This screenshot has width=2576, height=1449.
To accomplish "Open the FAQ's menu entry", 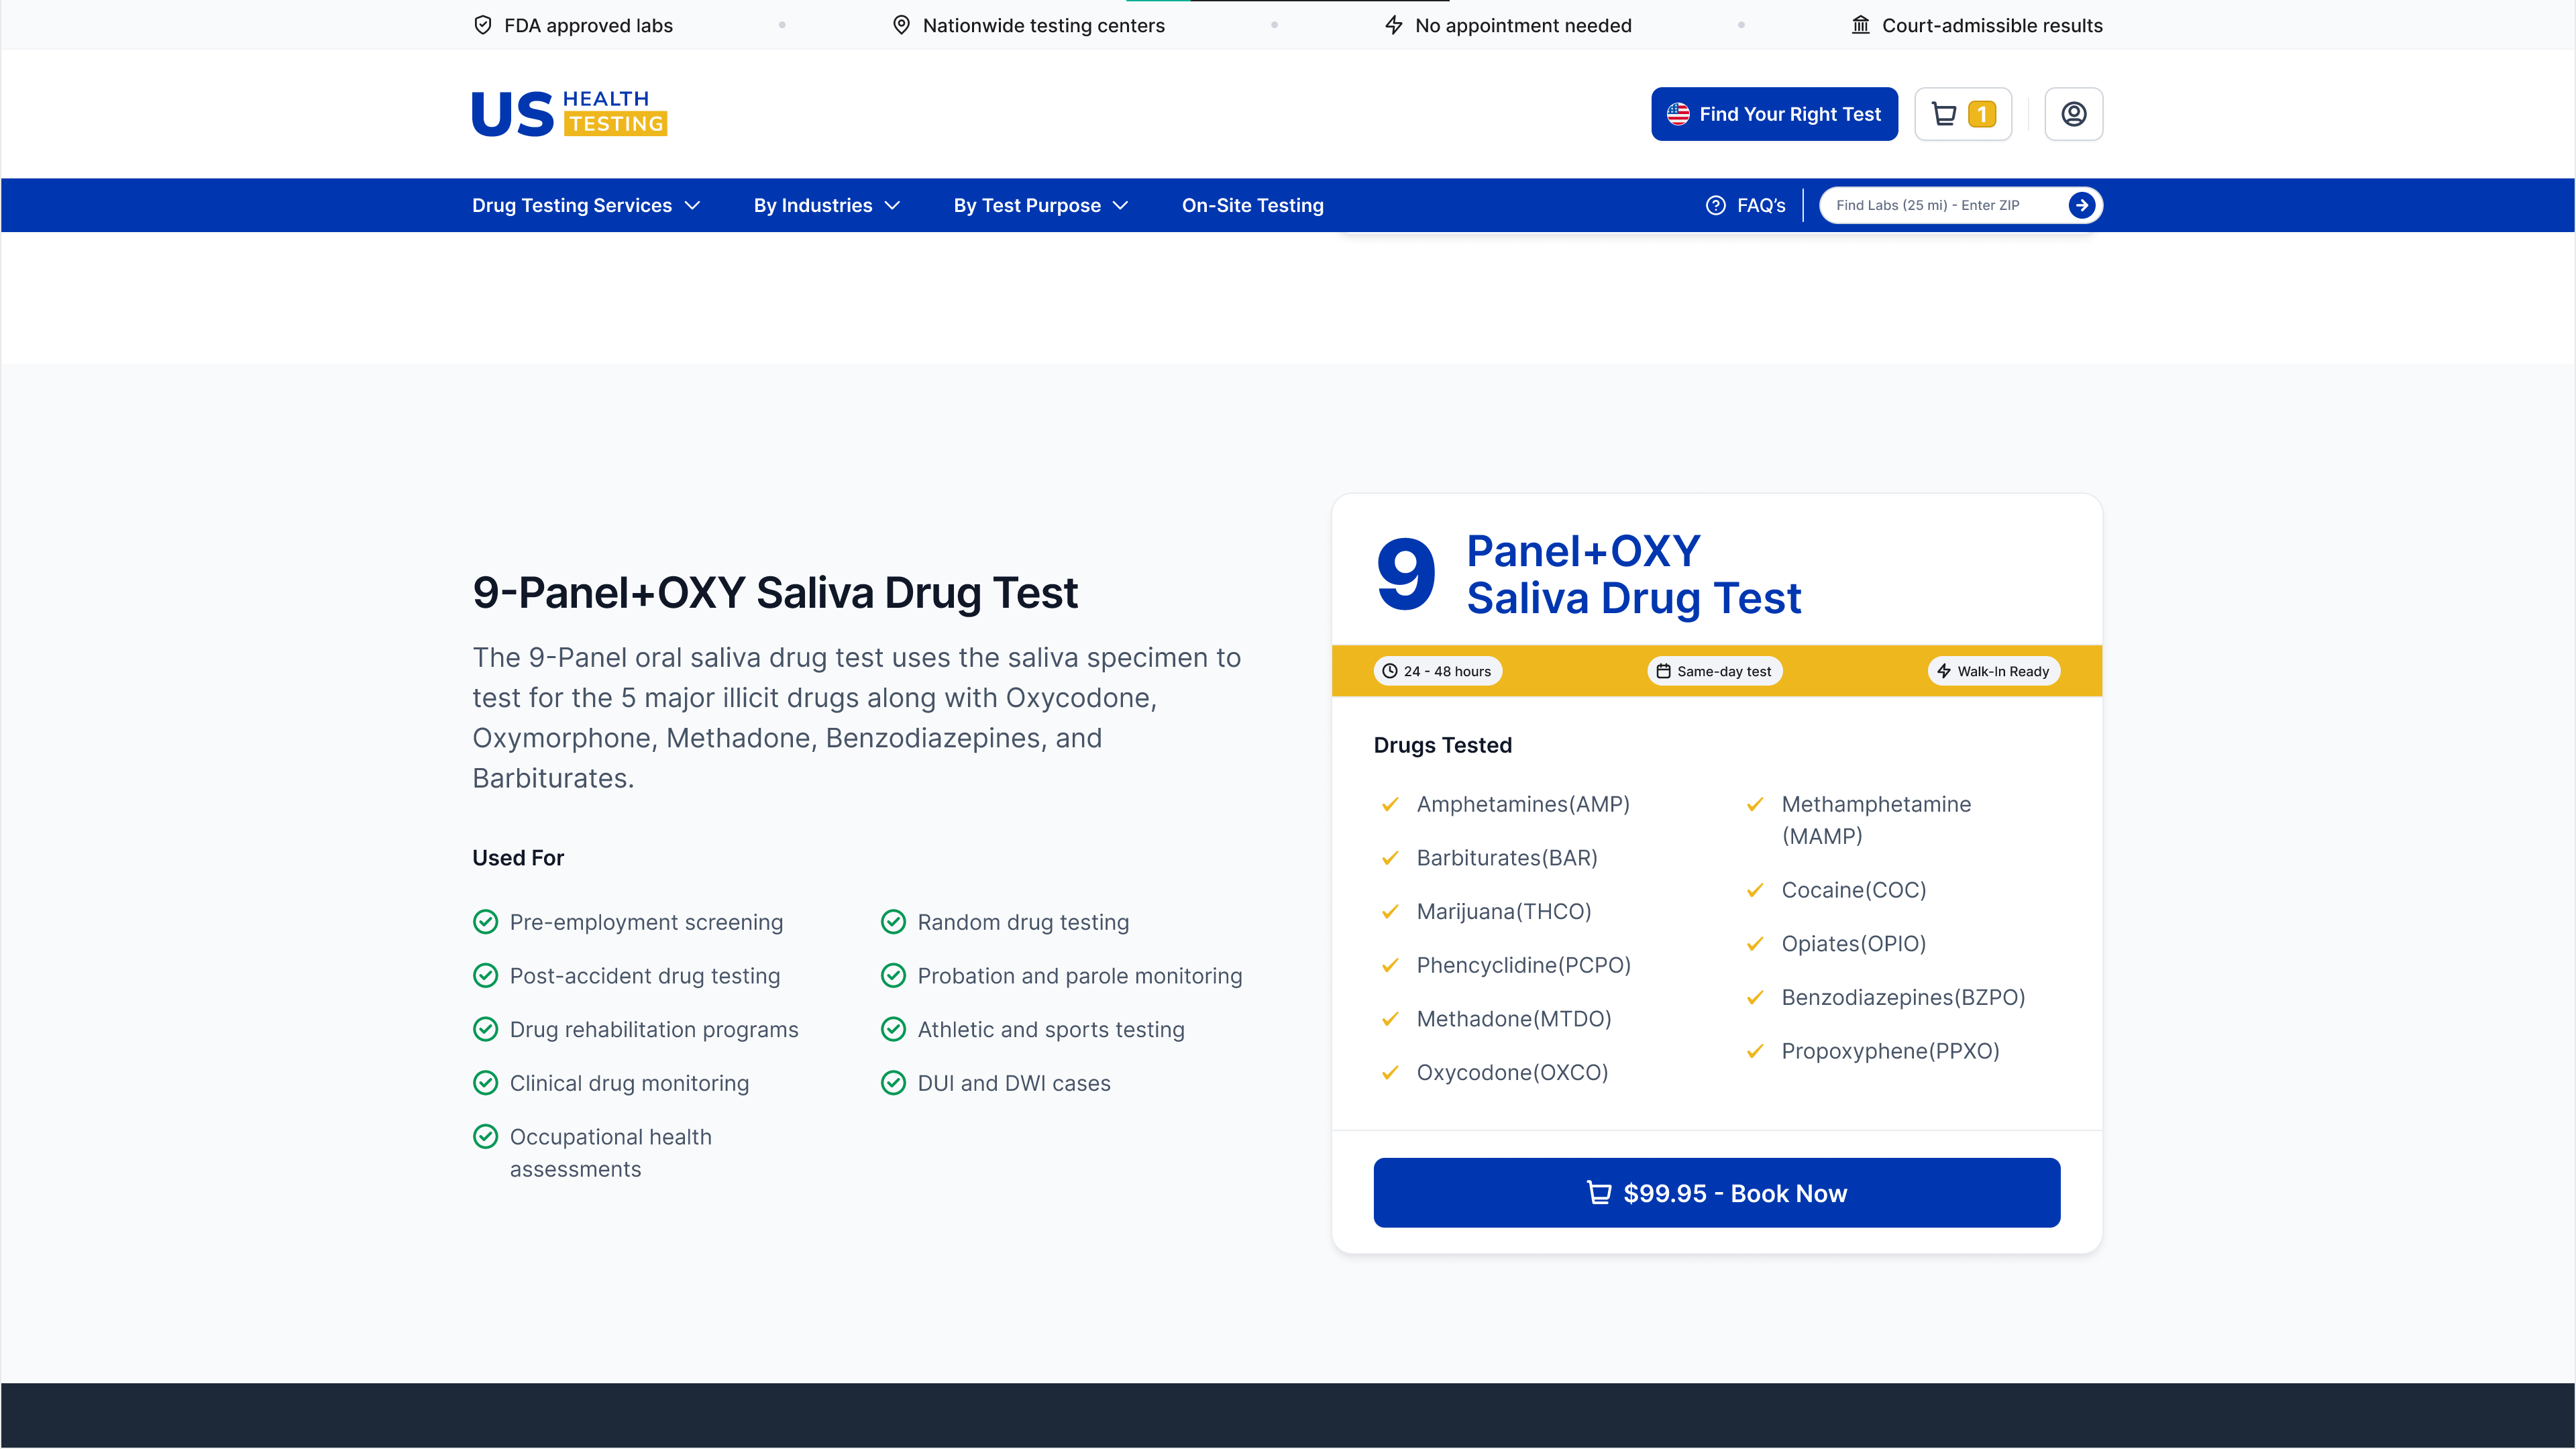I will click(x=1760, y=205).
